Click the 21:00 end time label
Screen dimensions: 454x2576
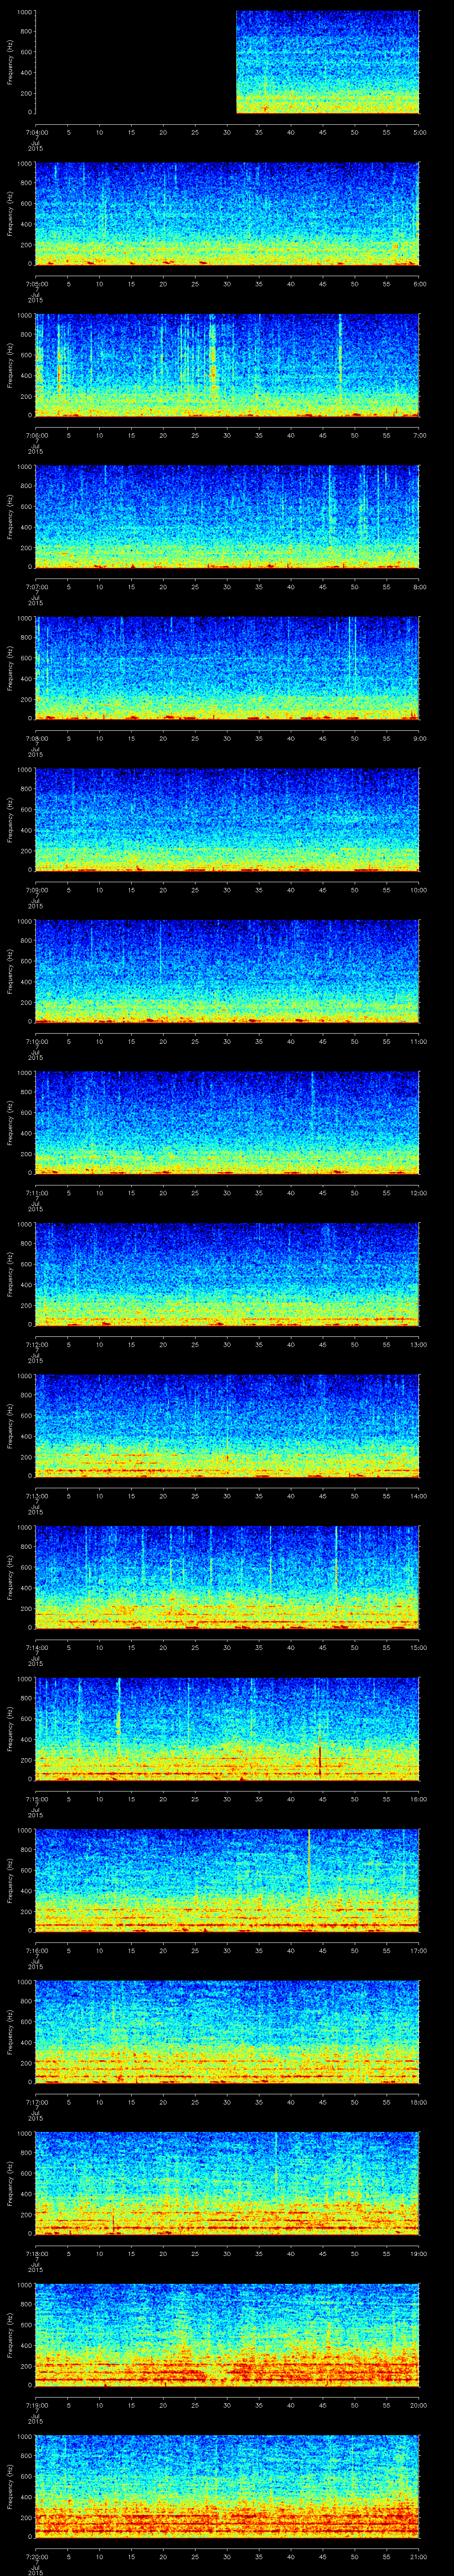click(x=419, y=2556)
